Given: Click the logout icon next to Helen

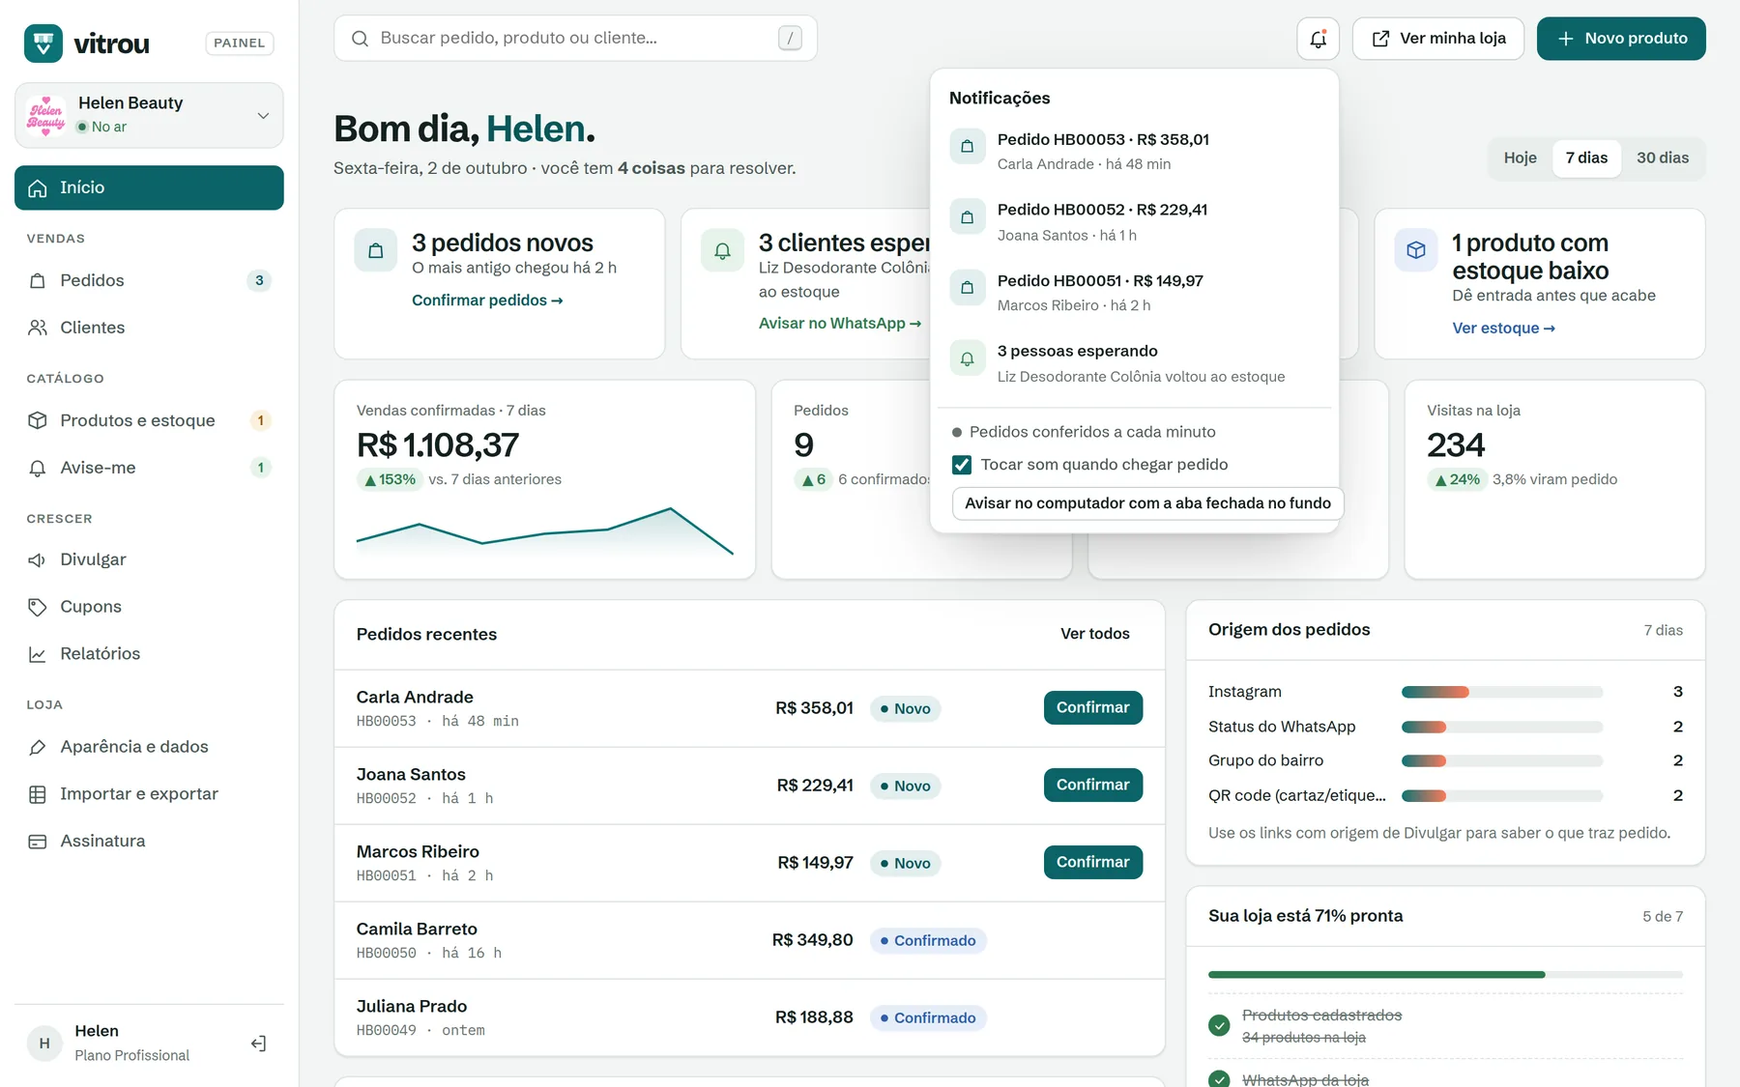Looking at the screenshot, I should click(x=258, y=1044).
